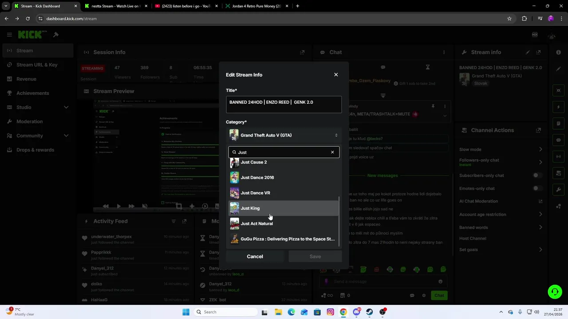This screenshot has width=568, height=319.
Task: Select Just Dance 2016 category
Action: point(284,177)
